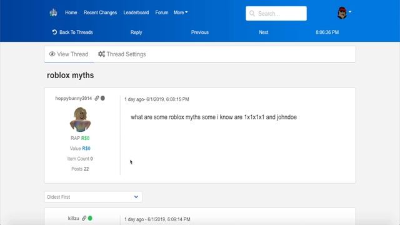Open the user avatar account menu
The height and width of the screenshot is (225, 400).
[x=342, y=12]
